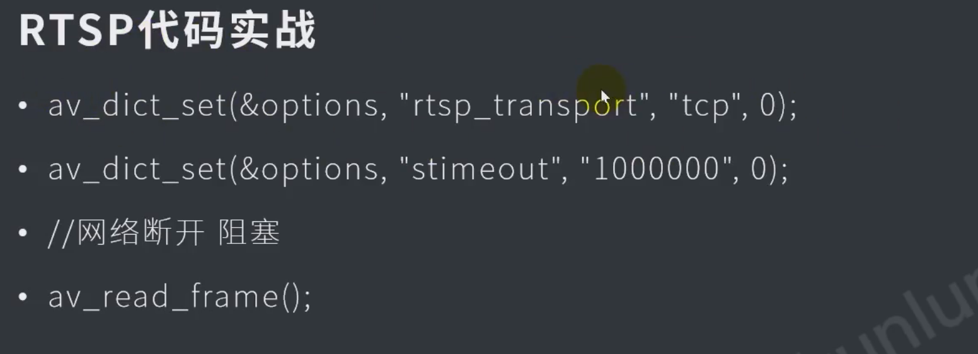Select the "1000000" timeout value

click(x=656, y=170)
